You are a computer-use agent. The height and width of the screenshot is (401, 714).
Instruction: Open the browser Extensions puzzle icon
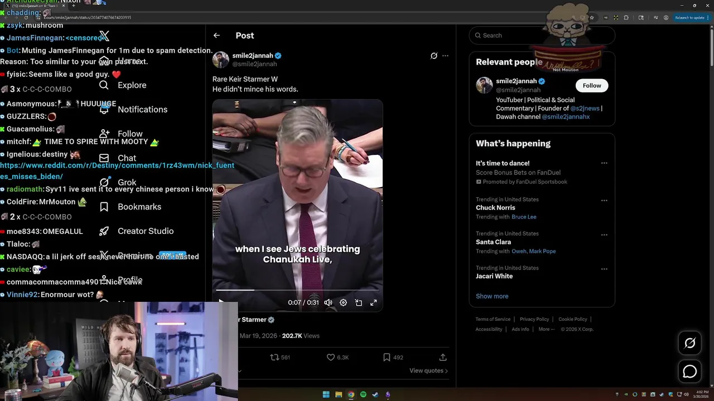(626, 17)
